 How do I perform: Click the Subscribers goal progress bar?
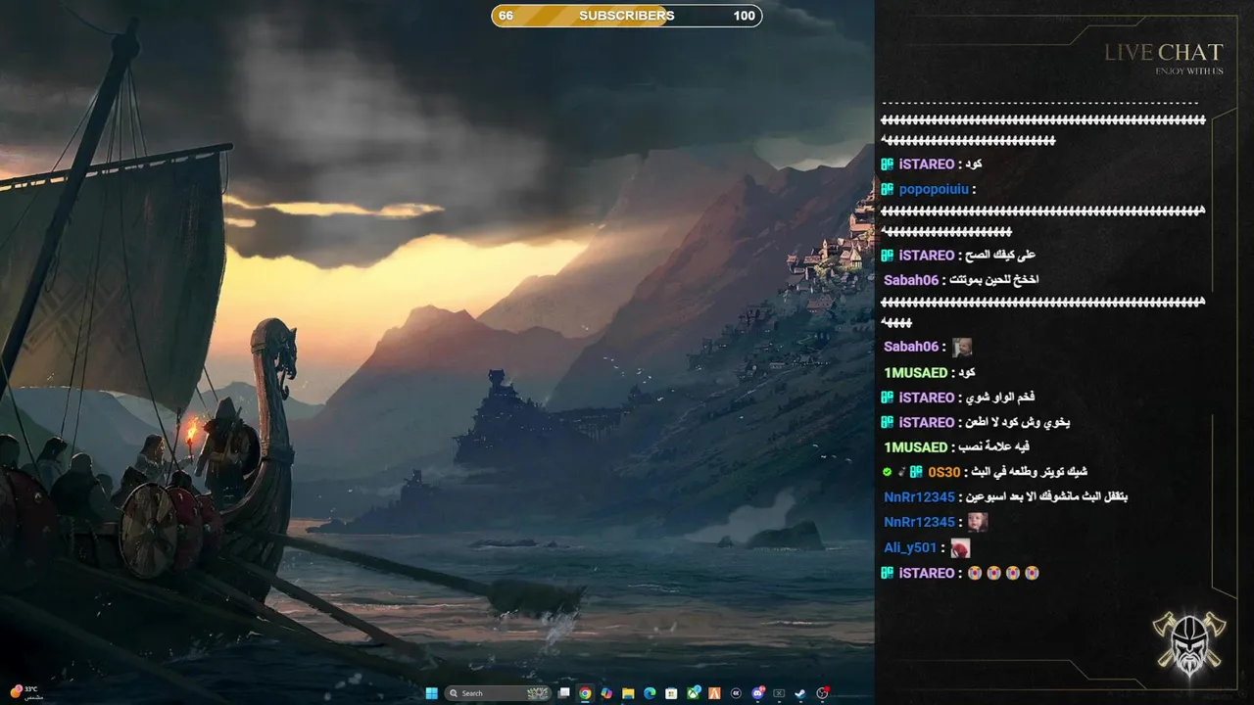click(627, 16)
